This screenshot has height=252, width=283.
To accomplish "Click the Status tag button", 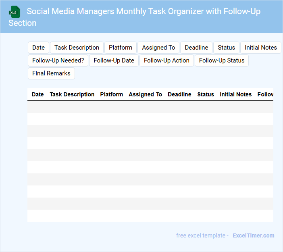I will (226, 48).
